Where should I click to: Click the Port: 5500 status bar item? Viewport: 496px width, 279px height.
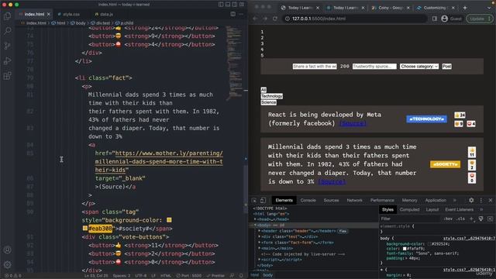pos(189,276)
